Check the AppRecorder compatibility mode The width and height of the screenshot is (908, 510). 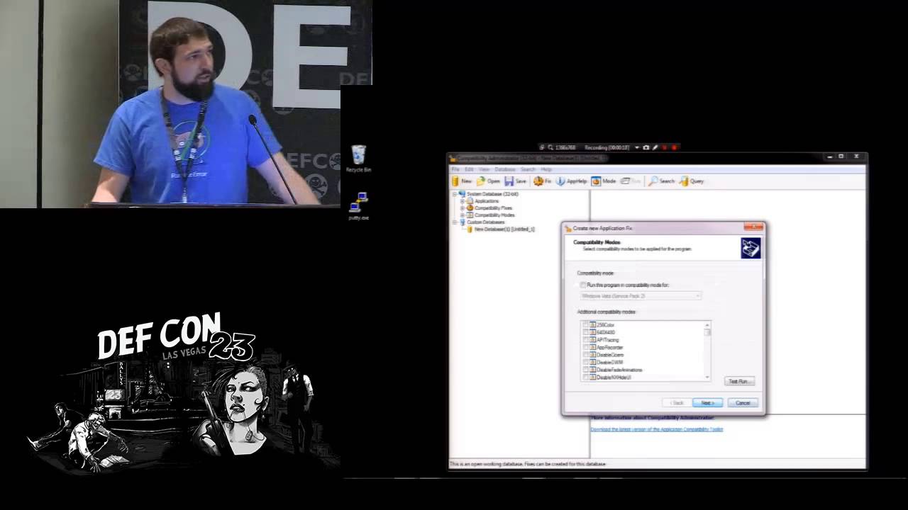tap(586, 348)
